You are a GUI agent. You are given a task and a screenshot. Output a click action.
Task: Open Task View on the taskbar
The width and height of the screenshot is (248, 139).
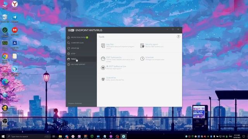tap(54, 136)
